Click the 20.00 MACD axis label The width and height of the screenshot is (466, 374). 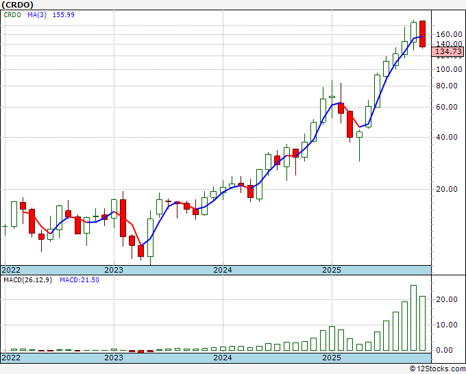point(447,299)
